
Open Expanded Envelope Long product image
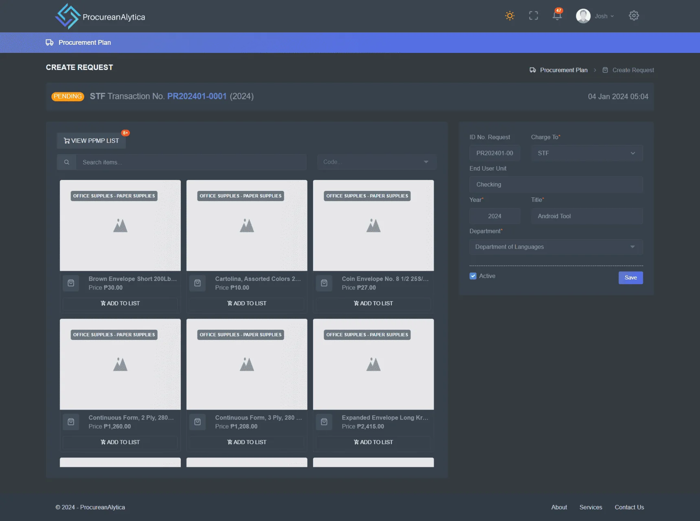click(373, 364)
